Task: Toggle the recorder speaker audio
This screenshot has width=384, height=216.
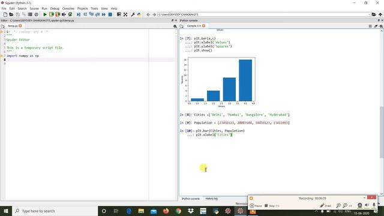Action: (x=367, y=205)
